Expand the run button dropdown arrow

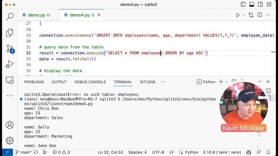click(243, 15)
